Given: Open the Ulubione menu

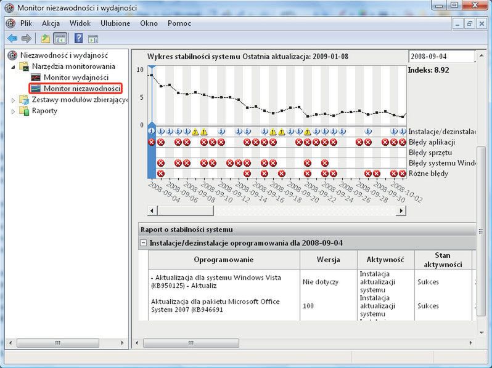Looking at the screenshot, I should pos(115,23).
